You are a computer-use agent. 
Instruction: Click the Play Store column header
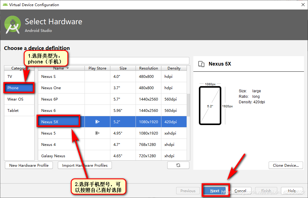97,68
